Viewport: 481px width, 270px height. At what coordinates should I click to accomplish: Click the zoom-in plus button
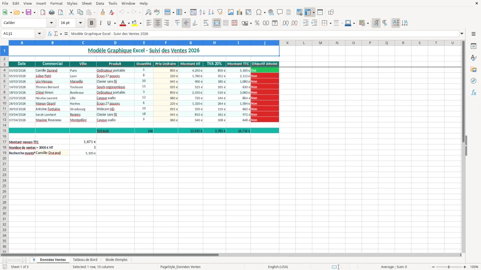tap(465, 267)
